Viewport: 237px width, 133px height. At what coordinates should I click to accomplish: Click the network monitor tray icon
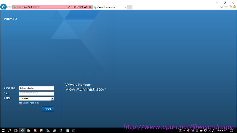[205, 131]
